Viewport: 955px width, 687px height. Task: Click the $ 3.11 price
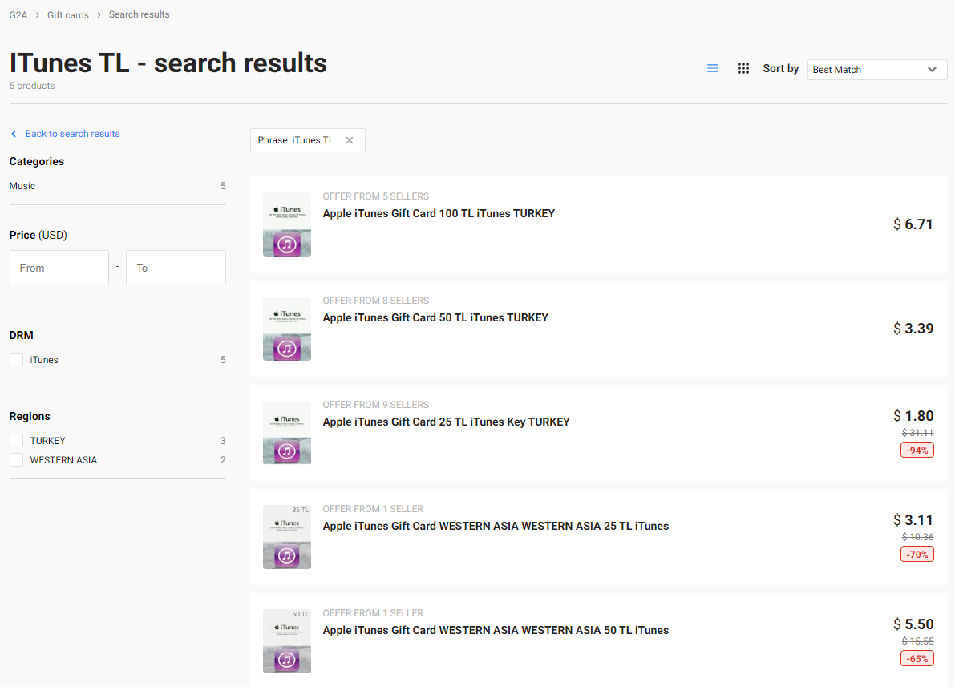(x=913, y=520)
